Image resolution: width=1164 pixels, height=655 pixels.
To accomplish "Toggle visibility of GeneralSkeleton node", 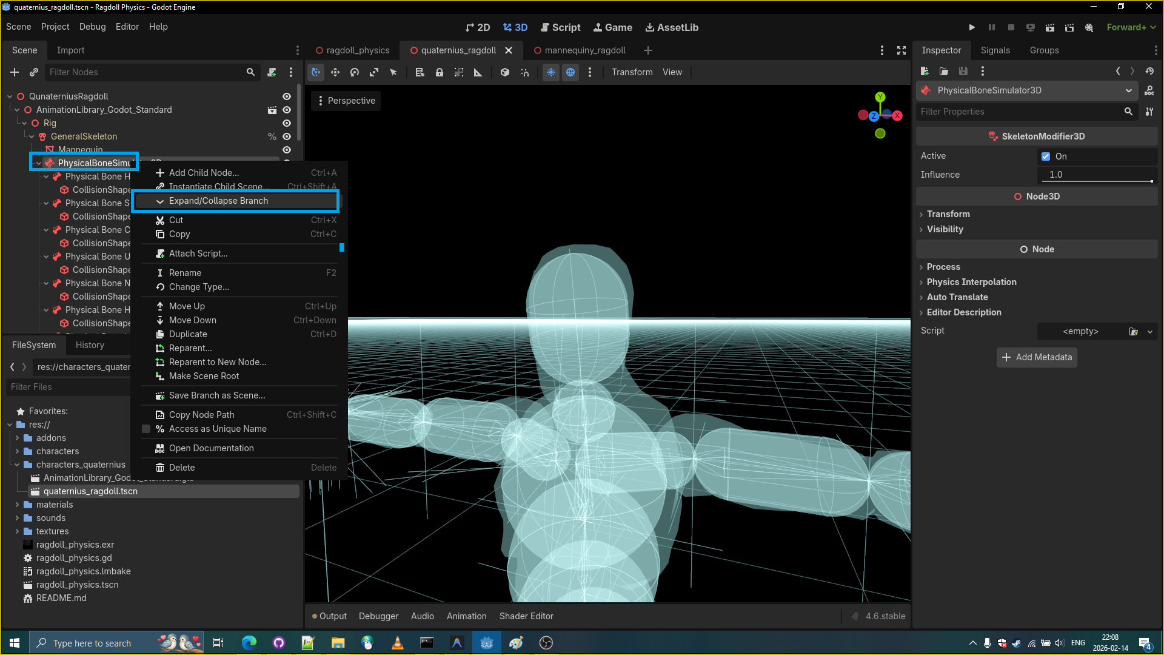I will [x=287, y=136].
